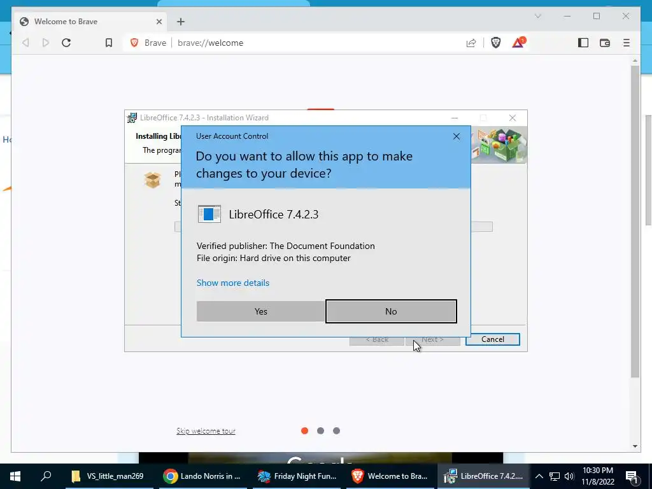
Task: Click the taskbar clock 10:30 PM
Action: pyautogui.click(x=597, y=476)
